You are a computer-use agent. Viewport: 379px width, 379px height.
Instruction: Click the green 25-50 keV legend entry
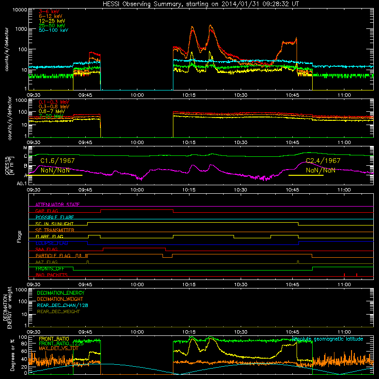click(52, 26)
